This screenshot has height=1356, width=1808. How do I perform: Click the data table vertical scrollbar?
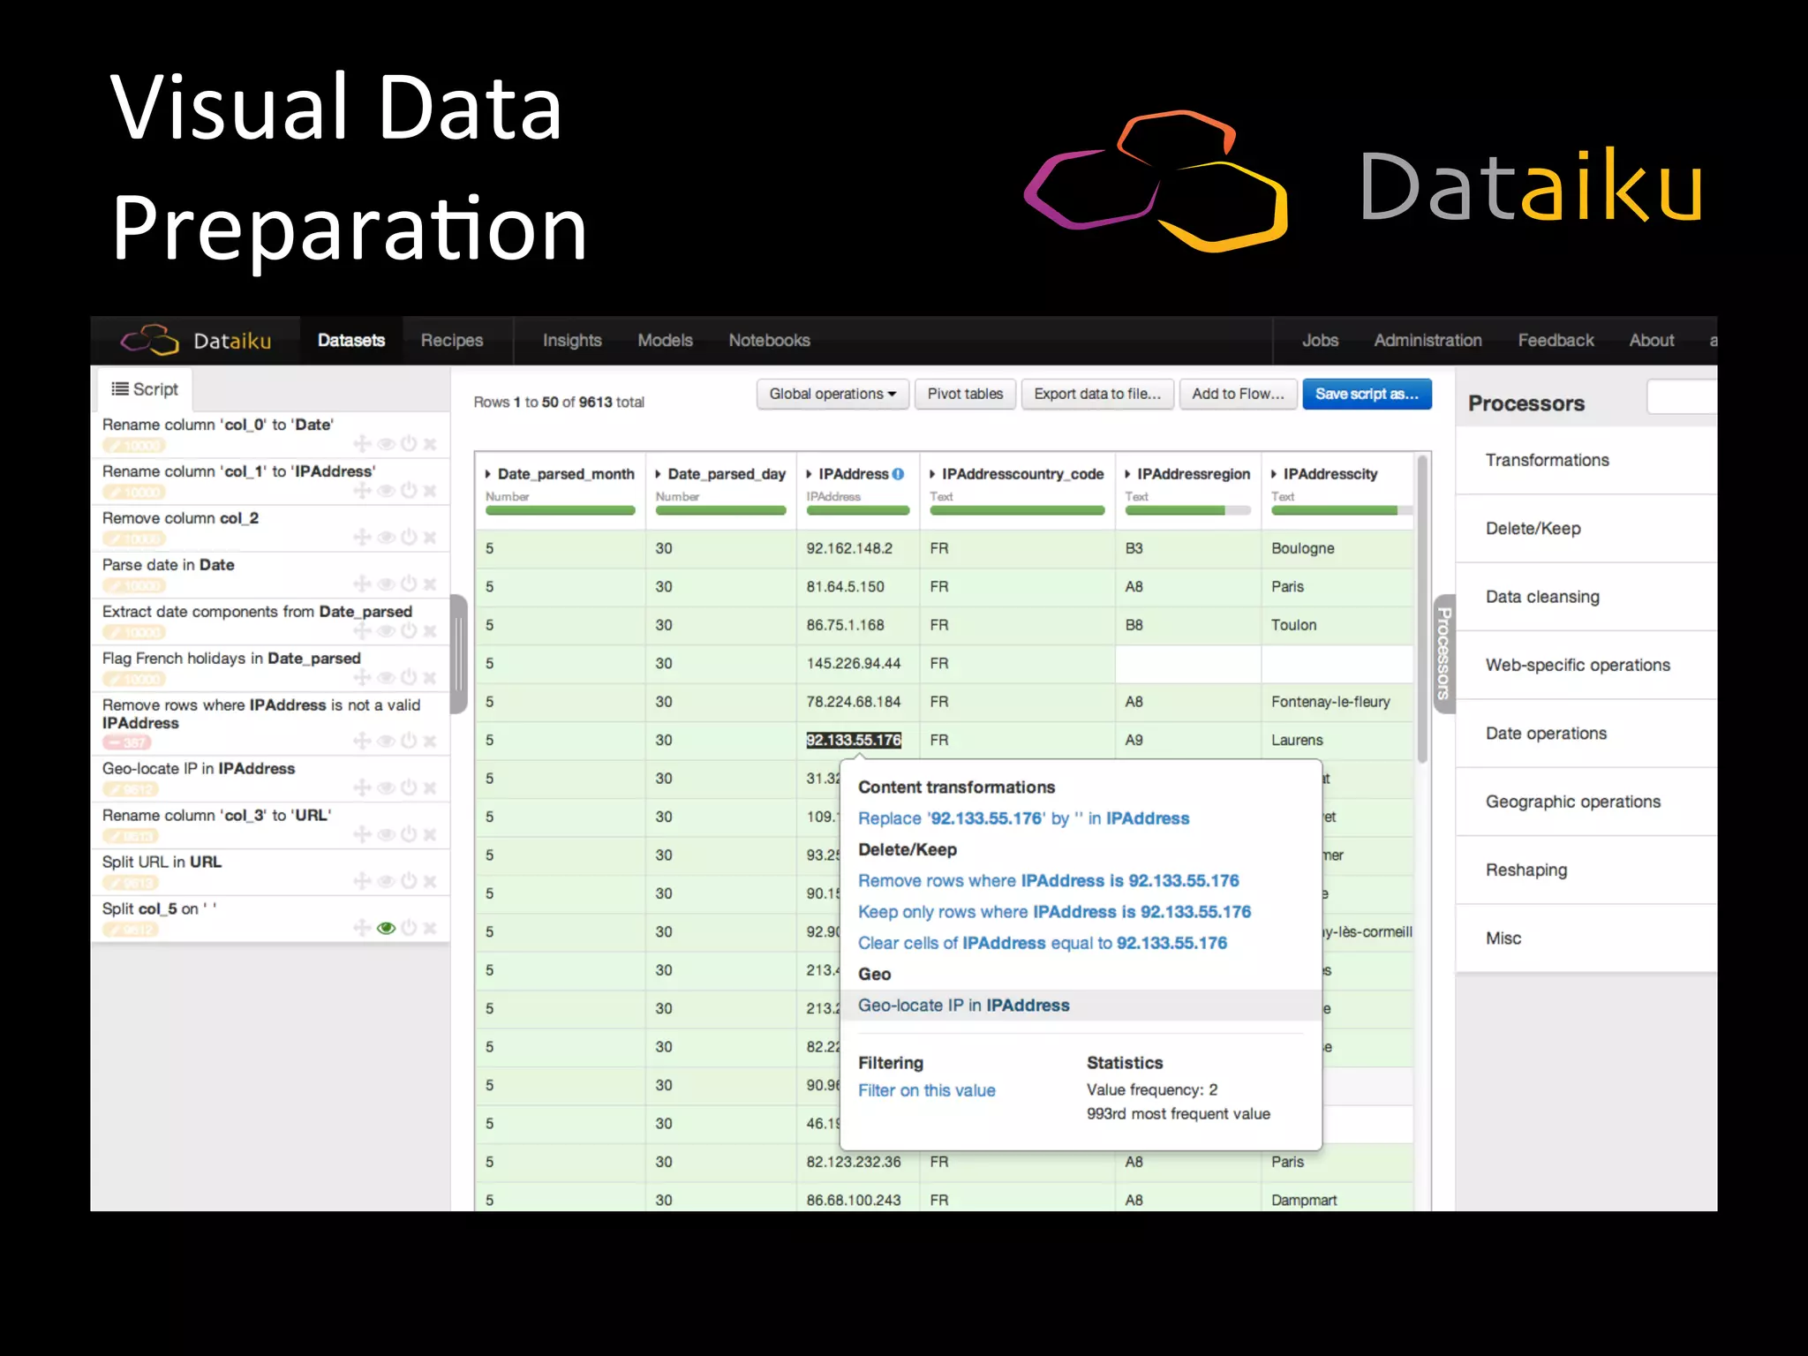(1422, 609)
